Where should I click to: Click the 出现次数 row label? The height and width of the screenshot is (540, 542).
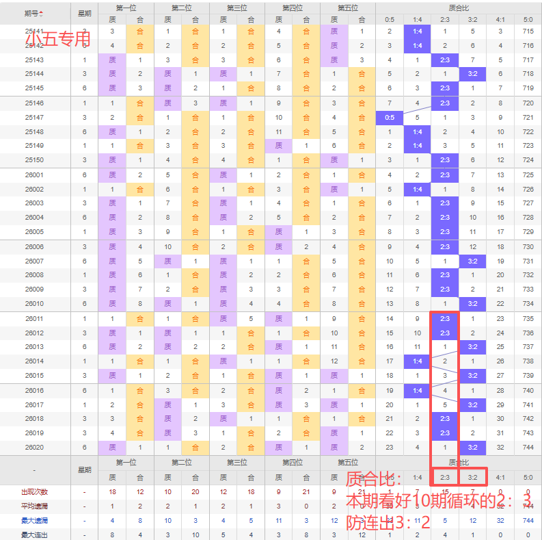[34, 492]
